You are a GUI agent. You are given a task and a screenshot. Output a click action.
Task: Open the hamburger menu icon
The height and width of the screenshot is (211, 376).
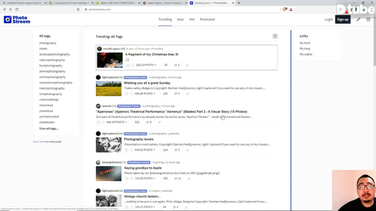click(368, 19)
